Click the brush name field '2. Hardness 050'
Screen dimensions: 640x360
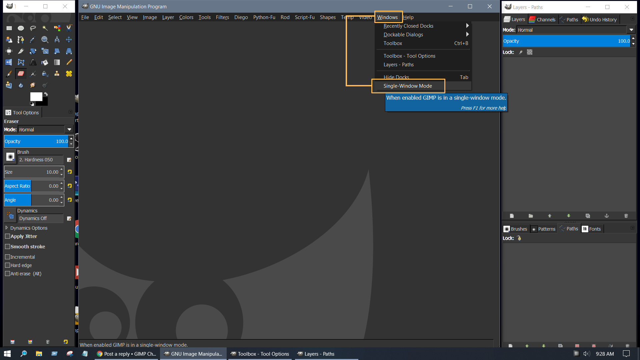coord(40,160)
